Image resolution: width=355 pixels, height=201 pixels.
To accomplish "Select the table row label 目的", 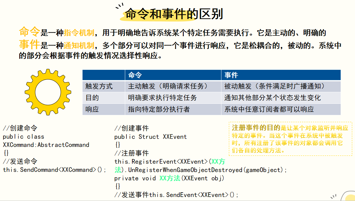I will 104,98.
